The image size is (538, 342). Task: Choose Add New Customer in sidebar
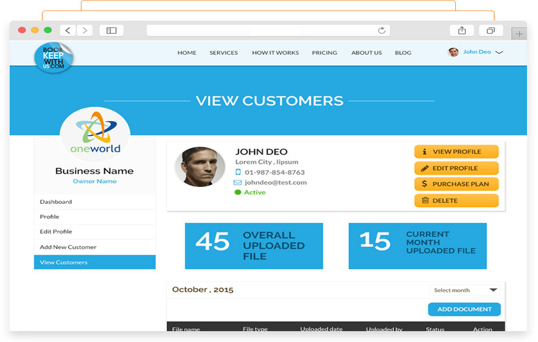click(95, 247)
